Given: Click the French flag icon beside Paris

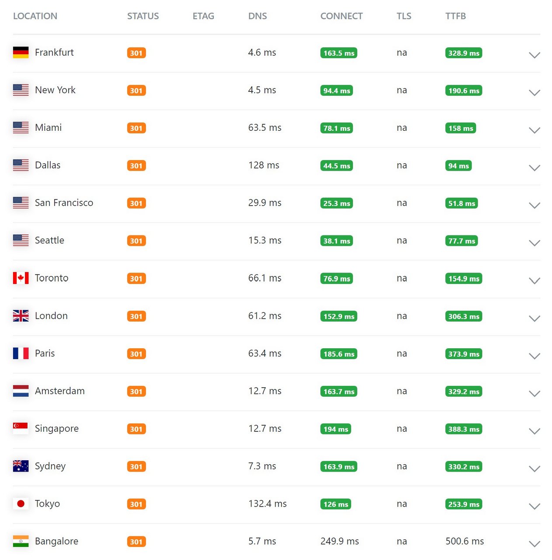Looking at the screenshot, I should 21,353.
